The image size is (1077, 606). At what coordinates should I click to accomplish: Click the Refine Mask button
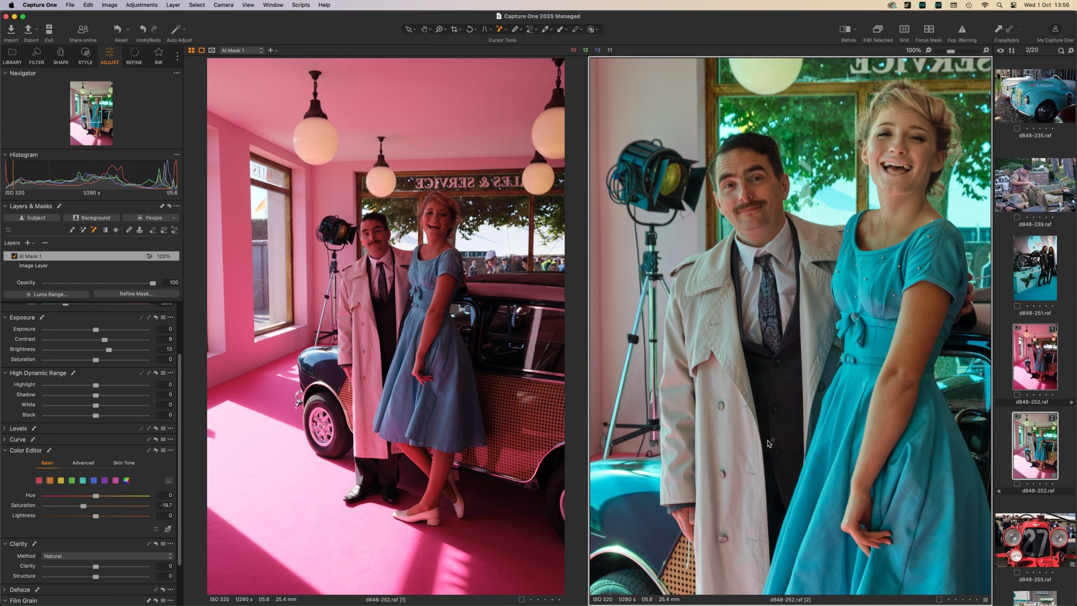tap(136, 293)
